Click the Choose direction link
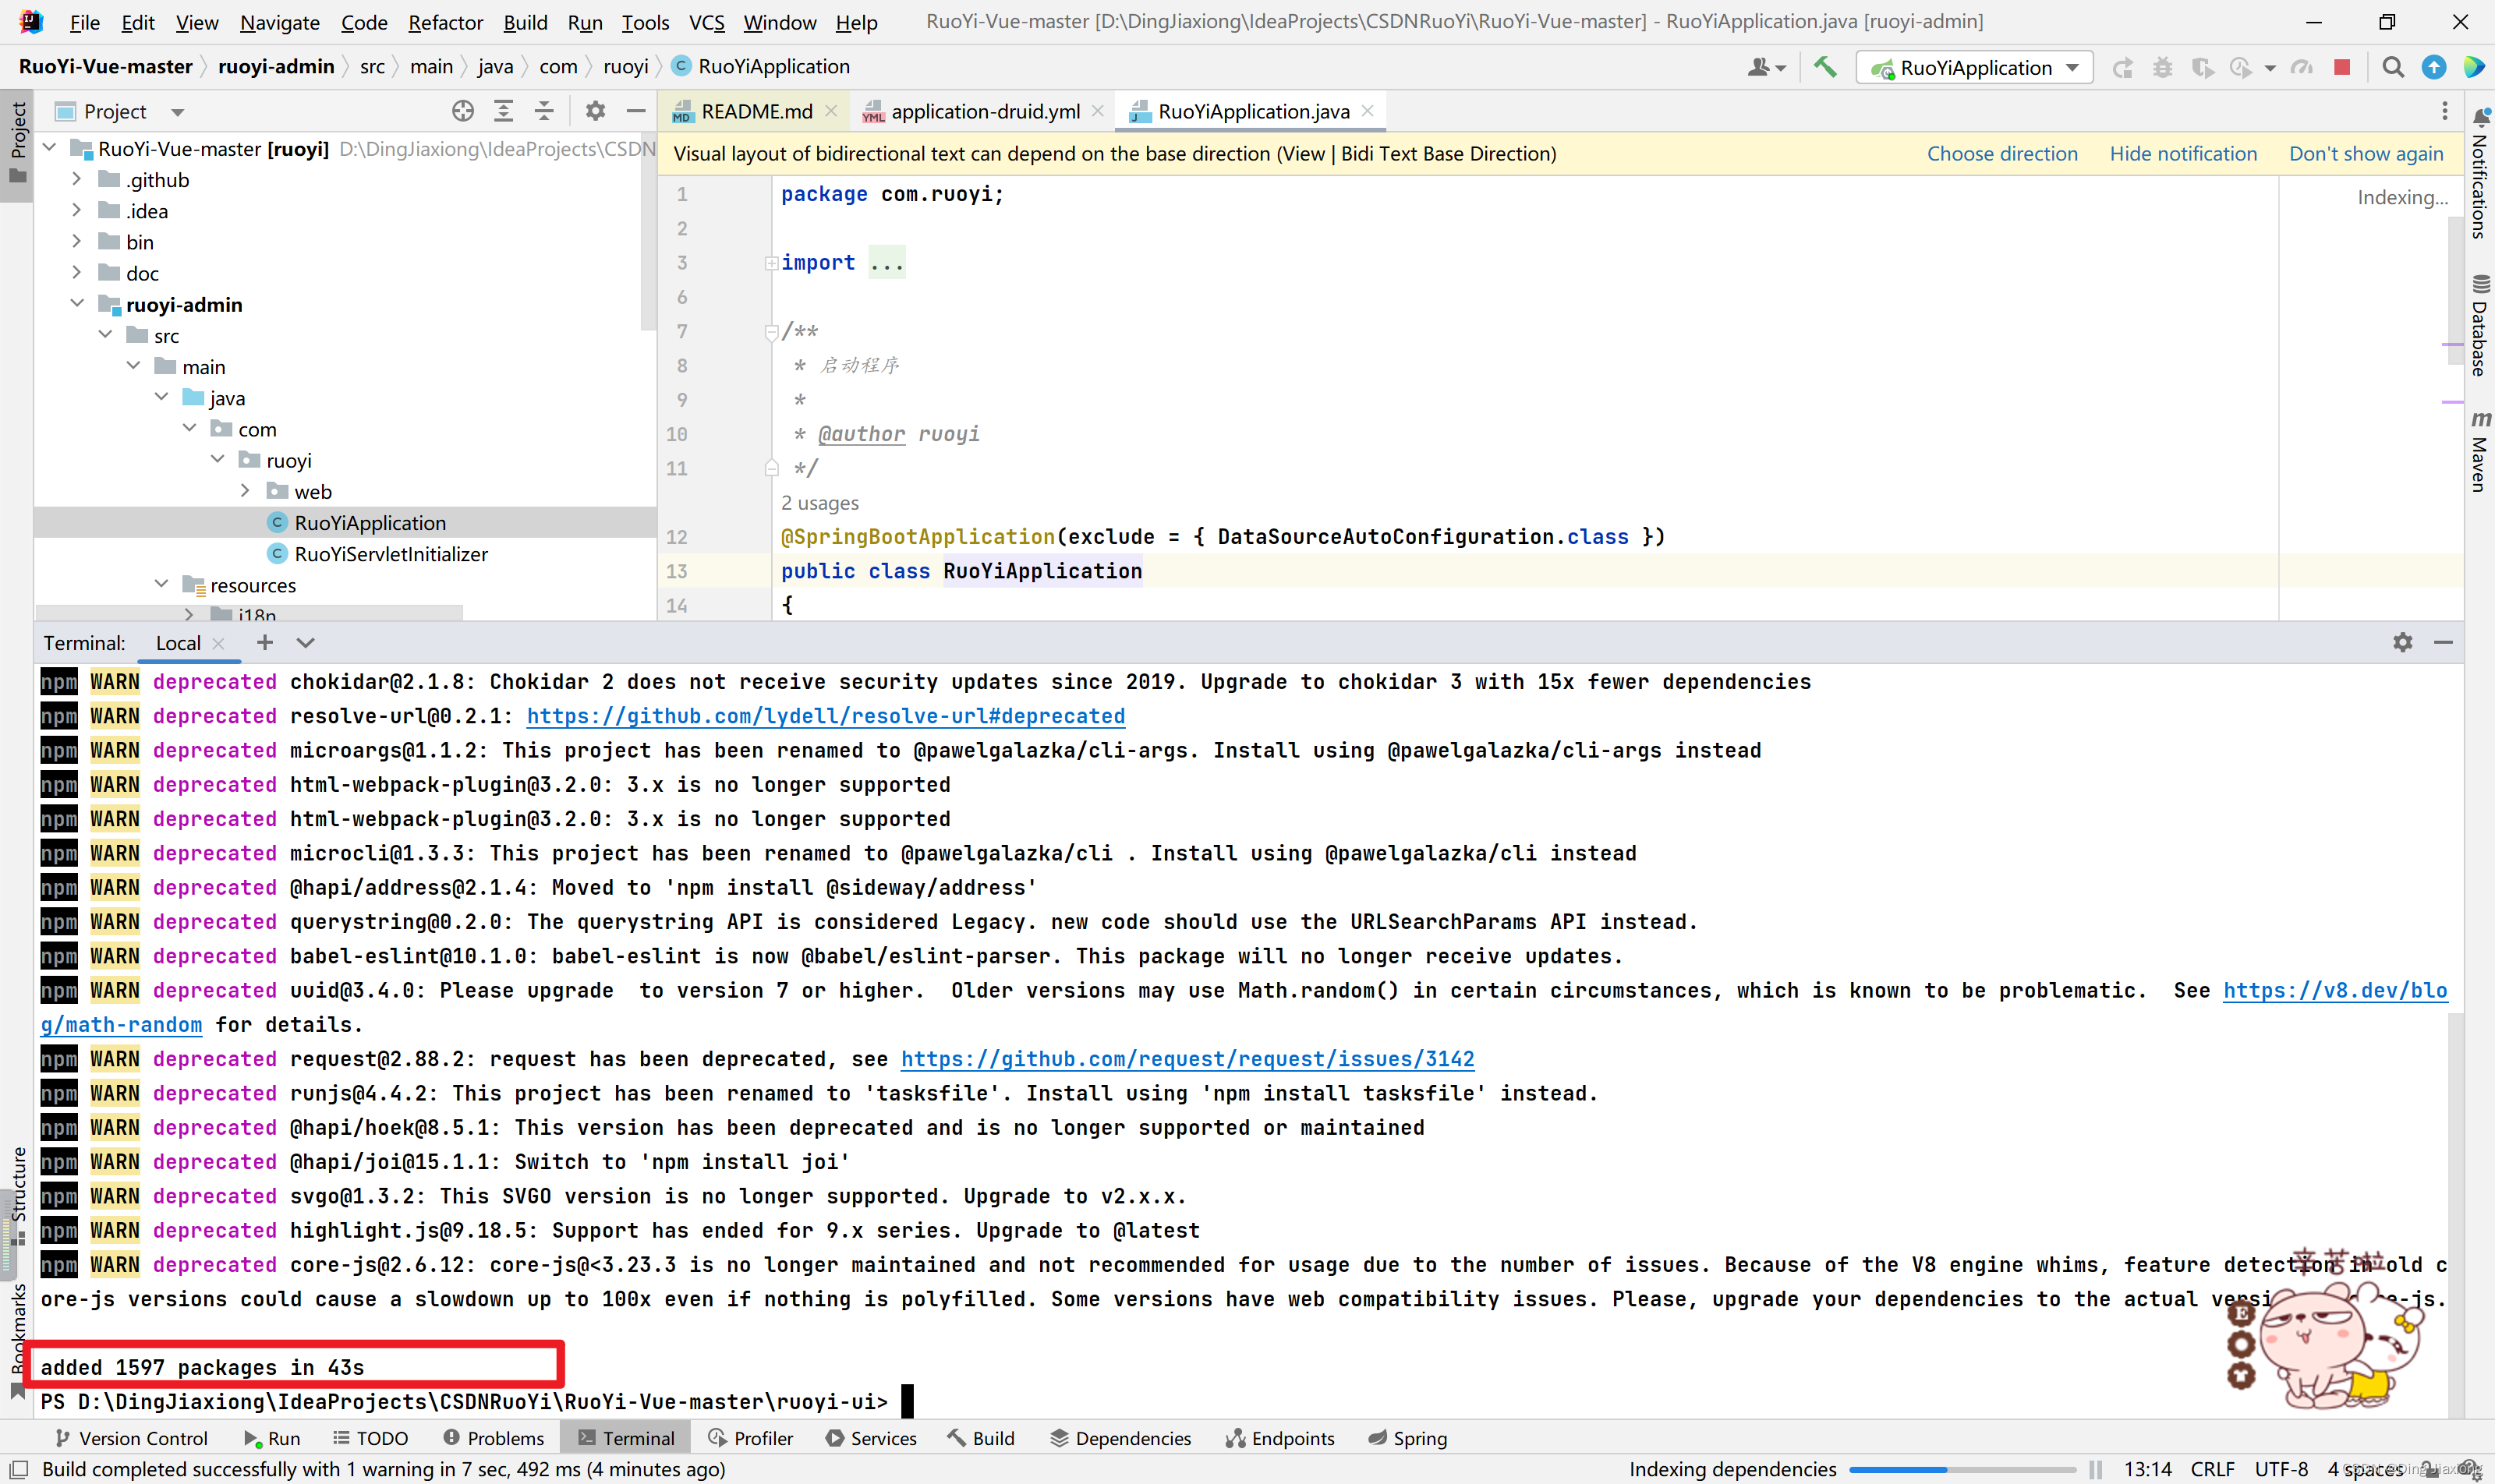 click(x=2001, y=153)
